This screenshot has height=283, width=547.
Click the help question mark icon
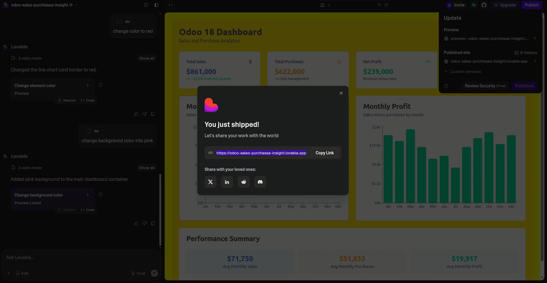(446, 86)
